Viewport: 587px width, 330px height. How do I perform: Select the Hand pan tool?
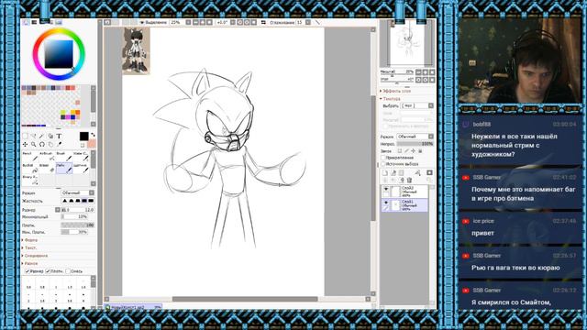click(50, 145)
